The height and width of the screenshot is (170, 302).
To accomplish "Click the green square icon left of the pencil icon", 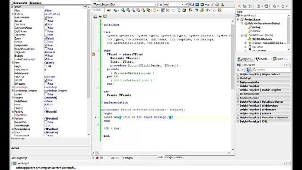I will 202,4.
